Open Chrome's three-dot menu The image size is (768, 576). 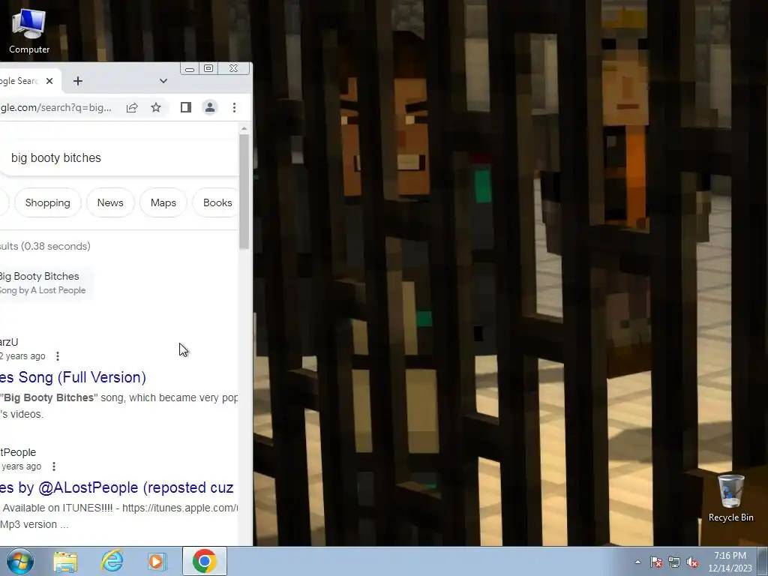pyautogui.click(x=234, y=107)
